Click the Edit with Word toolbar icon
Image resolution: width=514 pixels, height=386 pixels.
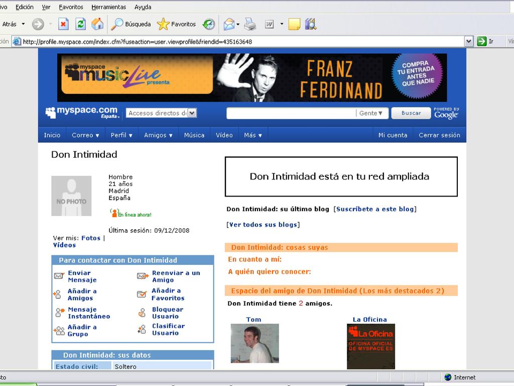269,24
